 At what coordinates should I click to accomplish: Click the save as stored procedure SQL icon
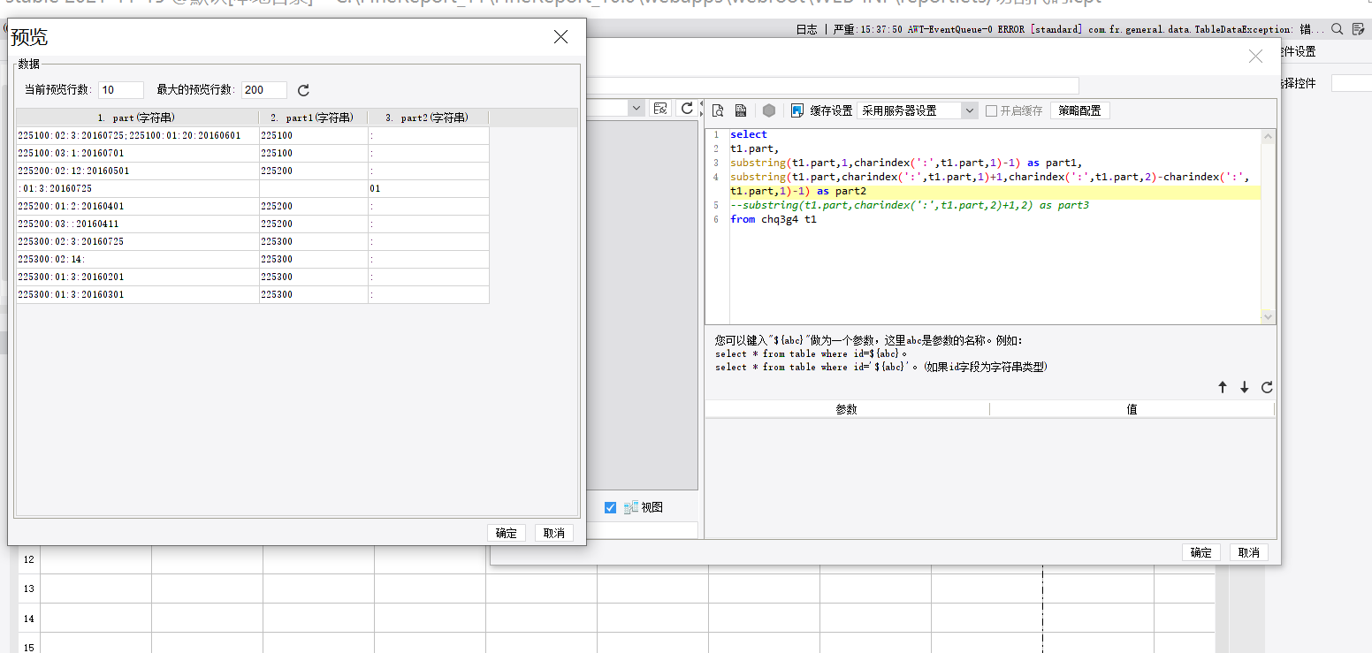[x=741, y=110]
